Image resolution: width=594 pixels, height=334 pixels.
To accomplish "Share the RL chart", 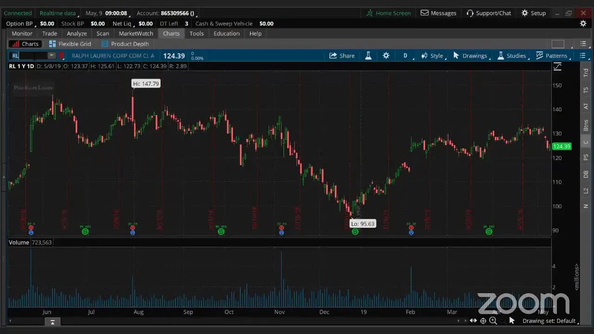I will (342, 56).
